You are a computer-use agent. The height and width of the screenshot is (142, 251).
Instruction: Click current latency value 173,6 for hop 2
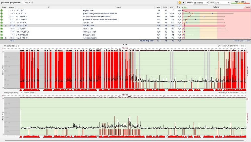click(172, 14)
